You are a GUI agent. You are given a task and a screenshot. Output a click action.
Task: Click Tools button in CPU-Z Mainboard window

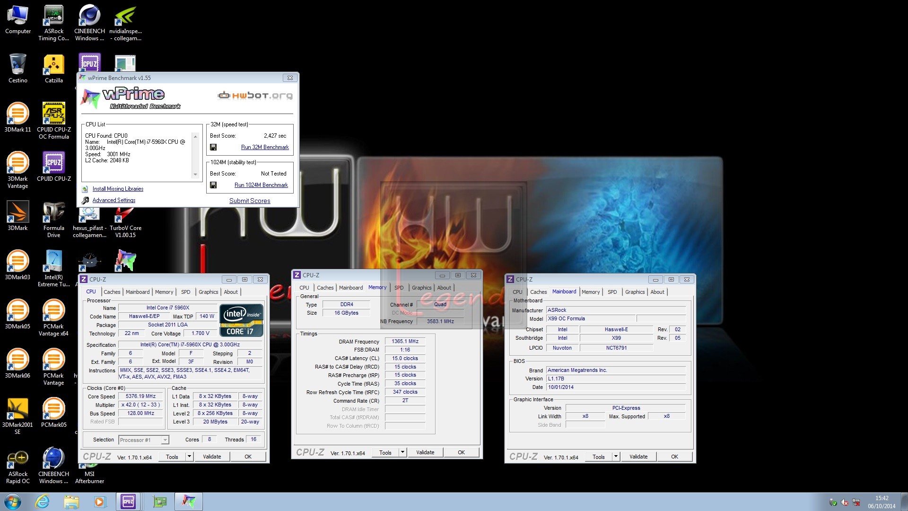click(x=598, y=457)
